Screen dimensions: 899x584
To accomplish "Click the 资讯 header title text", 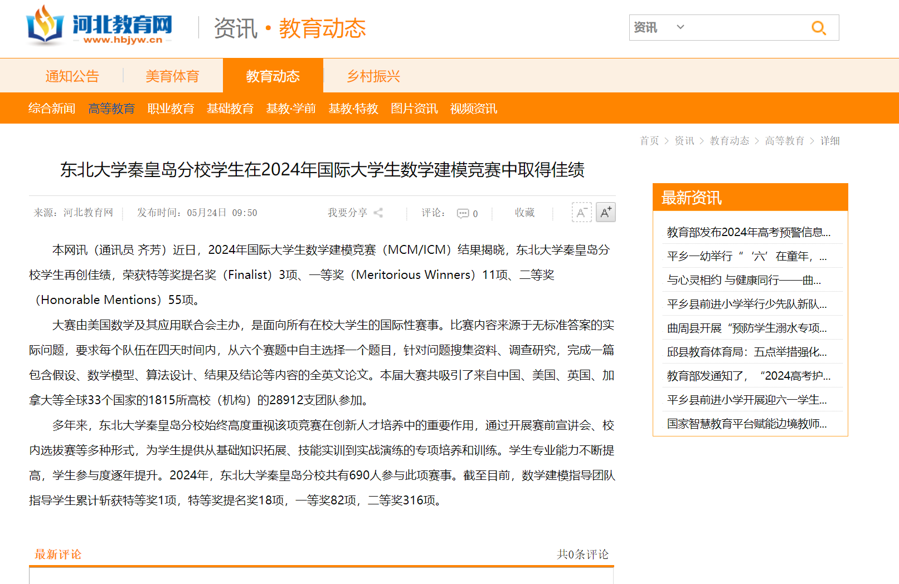I will pyautogui.click(x=236, y=28).
